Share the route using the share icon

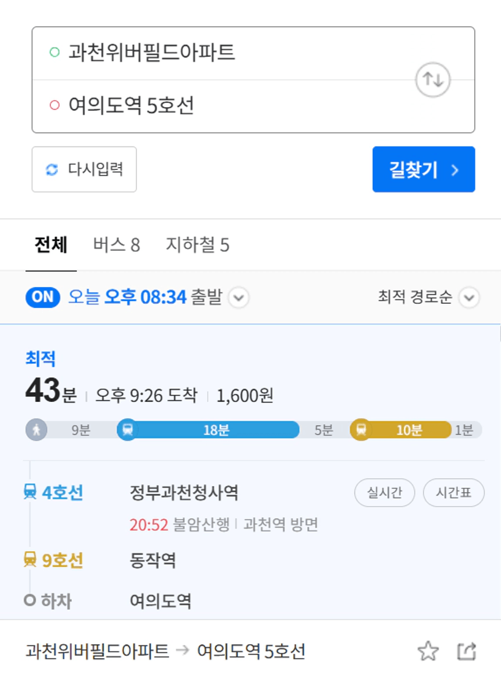467,651
